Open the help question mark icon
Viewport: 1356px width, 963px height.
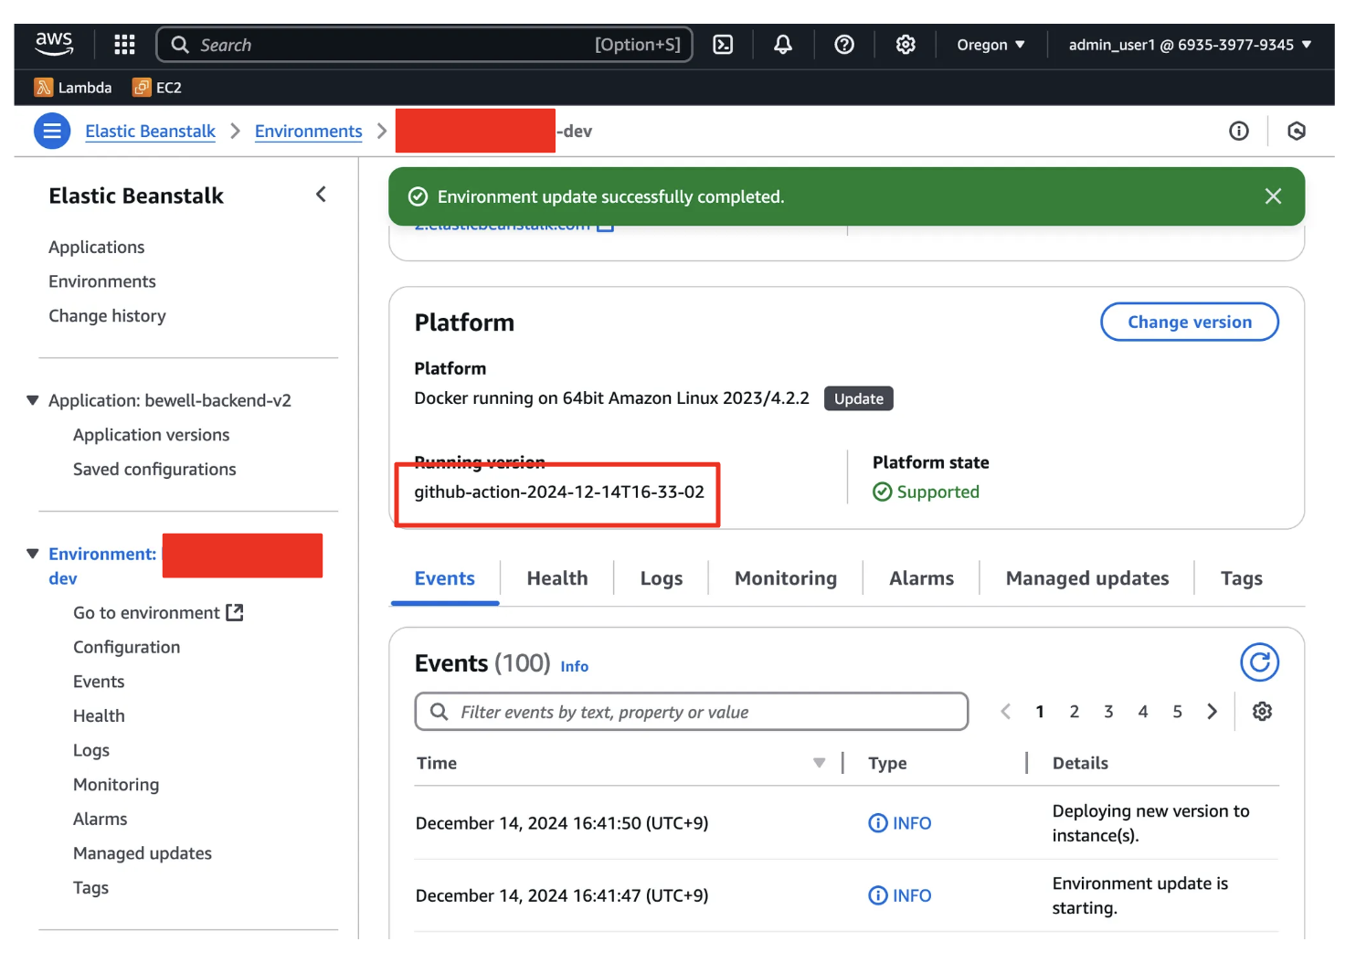844,44
